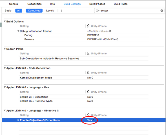Select the Combined view button
The width and height of the screenshot is (166, 135).
click(34, 11)
